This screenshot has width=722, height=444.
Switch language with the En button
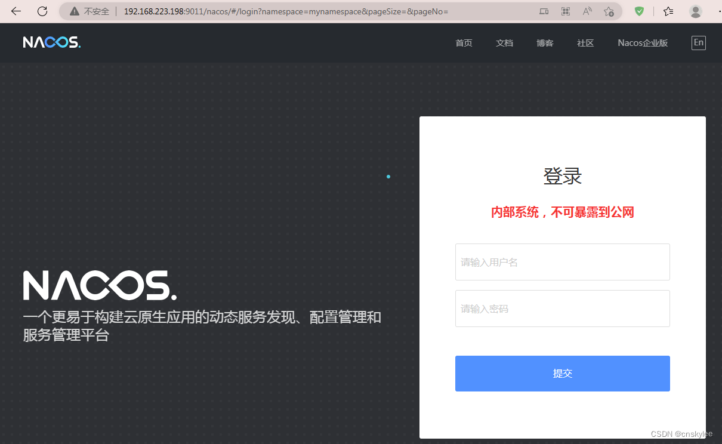[699, 42]
